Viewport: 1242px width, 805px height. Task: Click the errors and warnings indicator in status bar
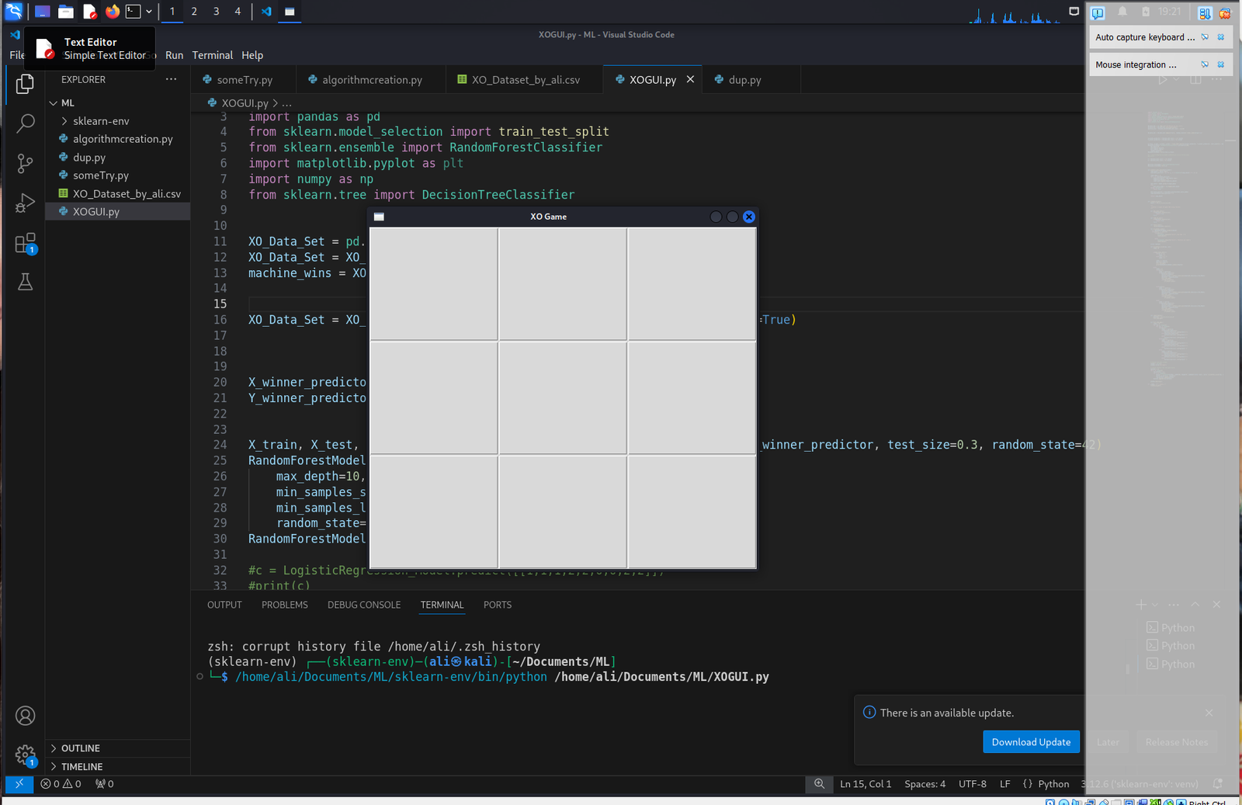click(60, 784)
